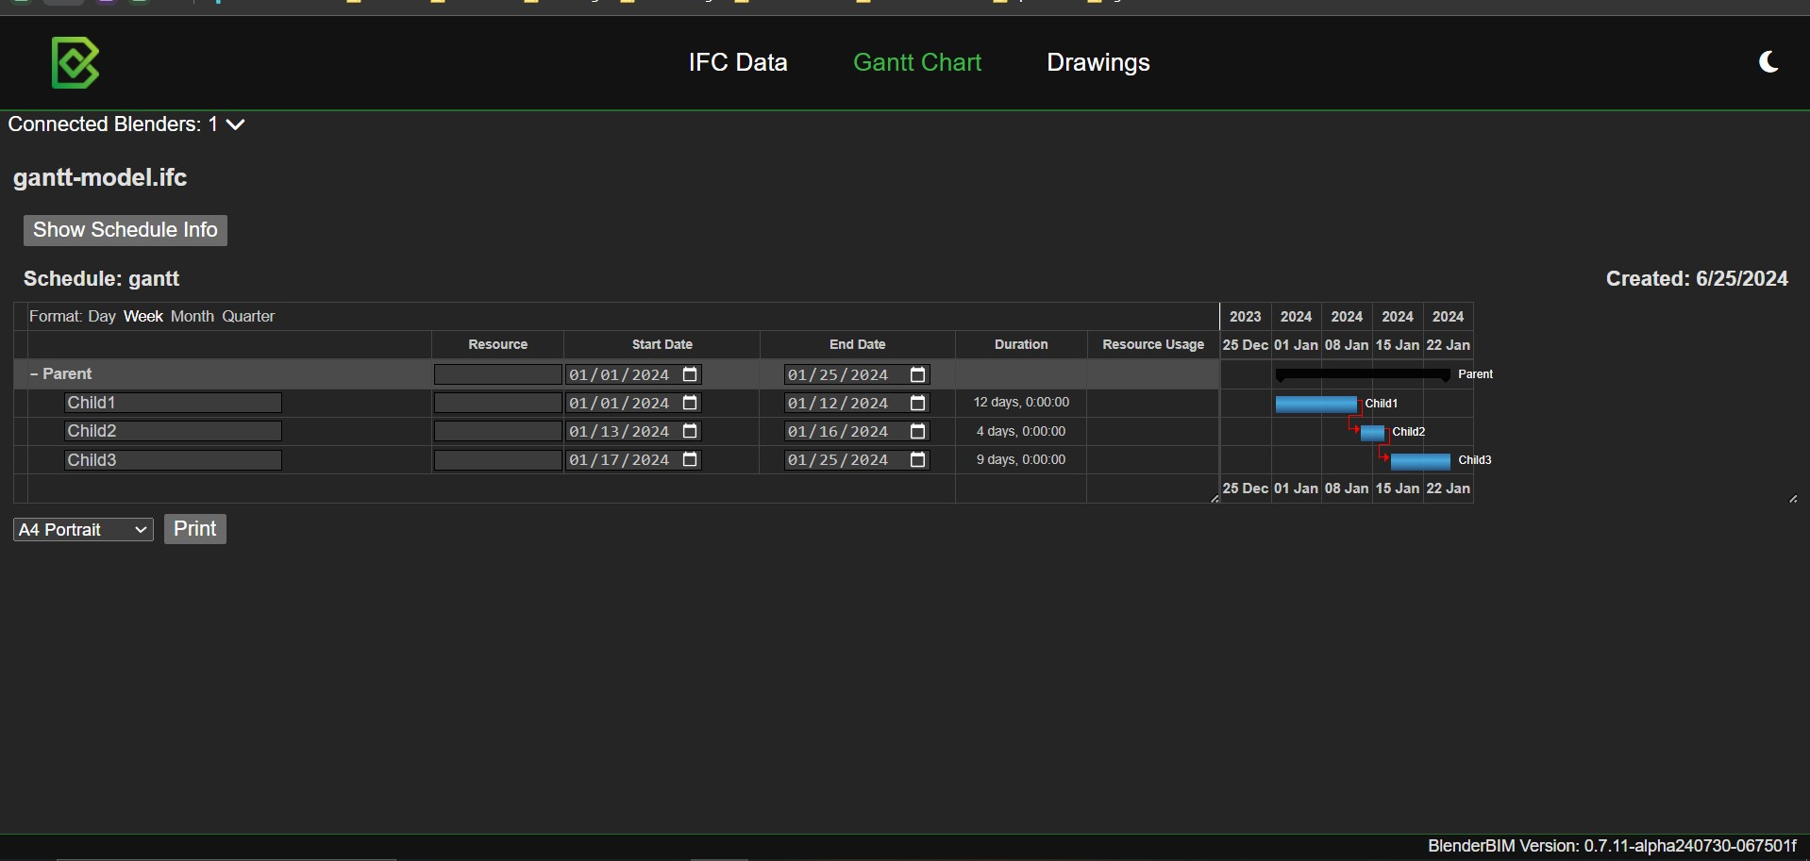Click the Child2 task name field
1810x861 pixels.
(x=173, y=431)
